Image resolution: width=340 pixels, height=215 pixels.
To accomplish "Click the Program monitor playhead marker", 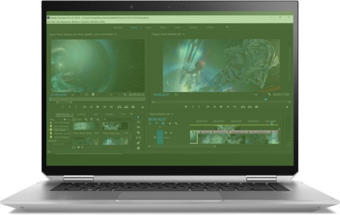I will click(x=266, y=99).
